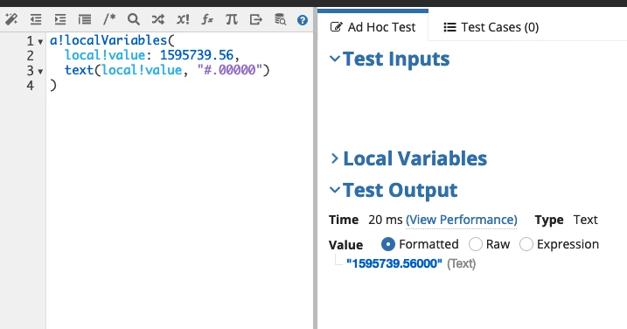Open the View Performance link
The width and height of the screenshot is (627, 329).
click(462, 220)
